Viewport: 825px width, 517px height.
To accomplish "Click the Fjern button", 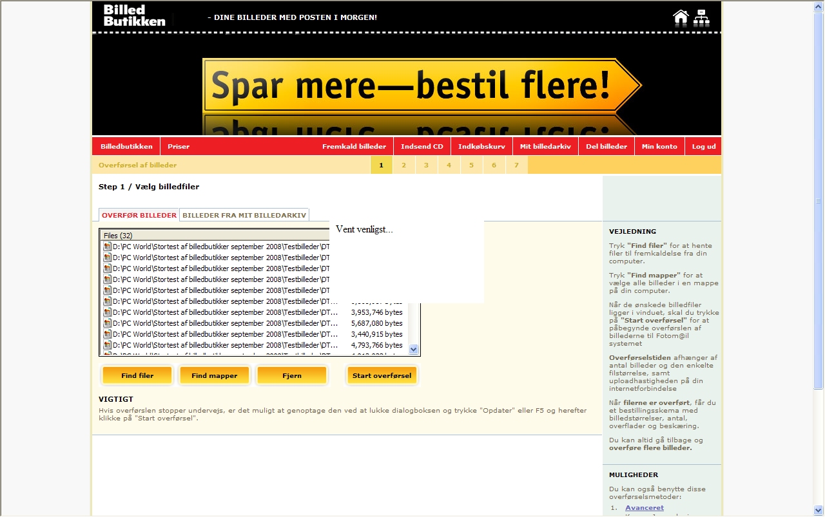I will pos(291,375).
